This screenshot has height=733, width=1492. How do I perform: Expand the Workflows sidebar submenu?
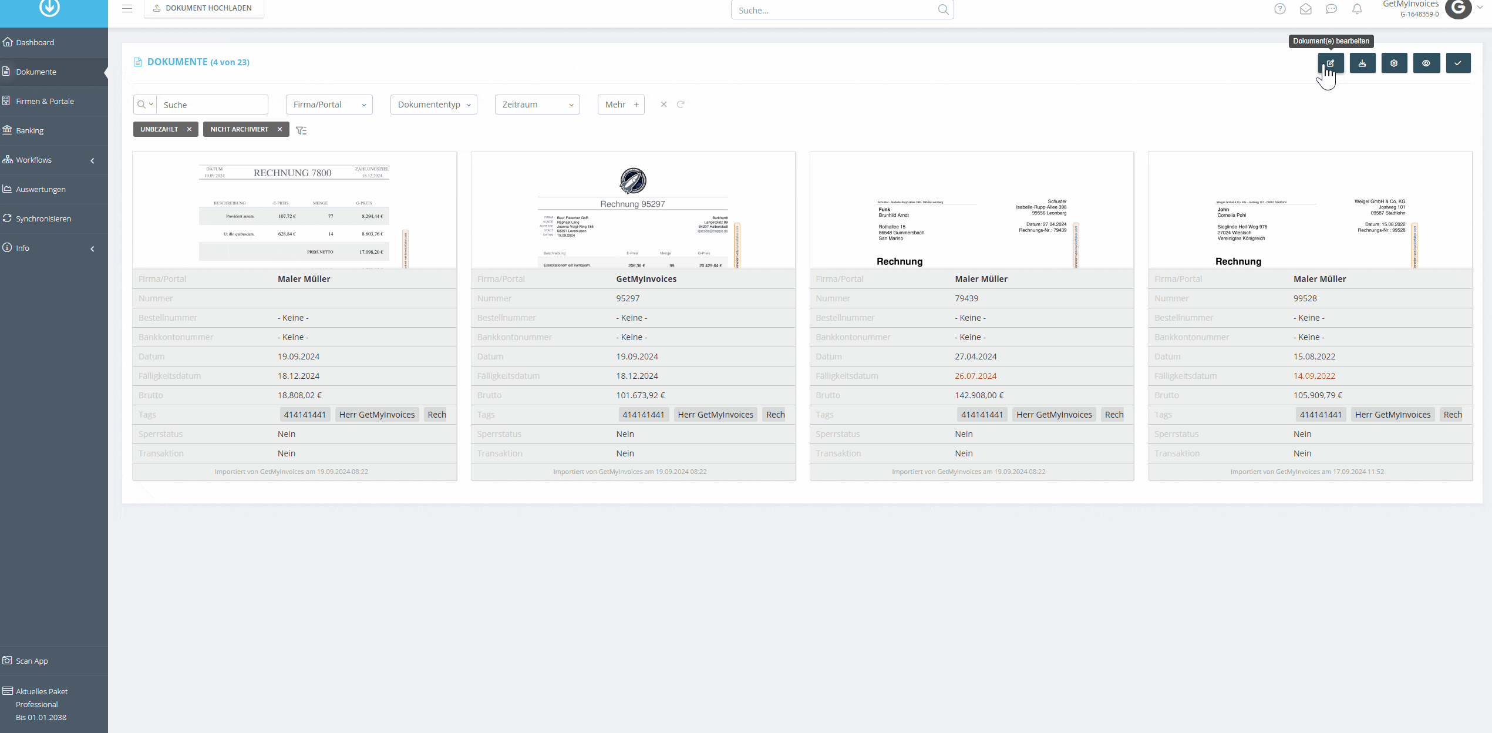point(92,160)
